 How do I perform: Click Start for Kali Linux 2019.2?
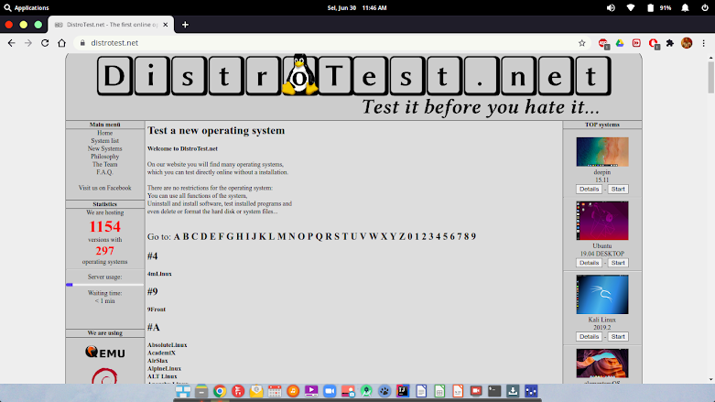pyautogui.click(x=618, y=337)
